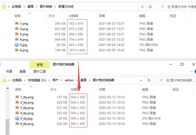Sort bottom window by 大小 column

[53, 89]
